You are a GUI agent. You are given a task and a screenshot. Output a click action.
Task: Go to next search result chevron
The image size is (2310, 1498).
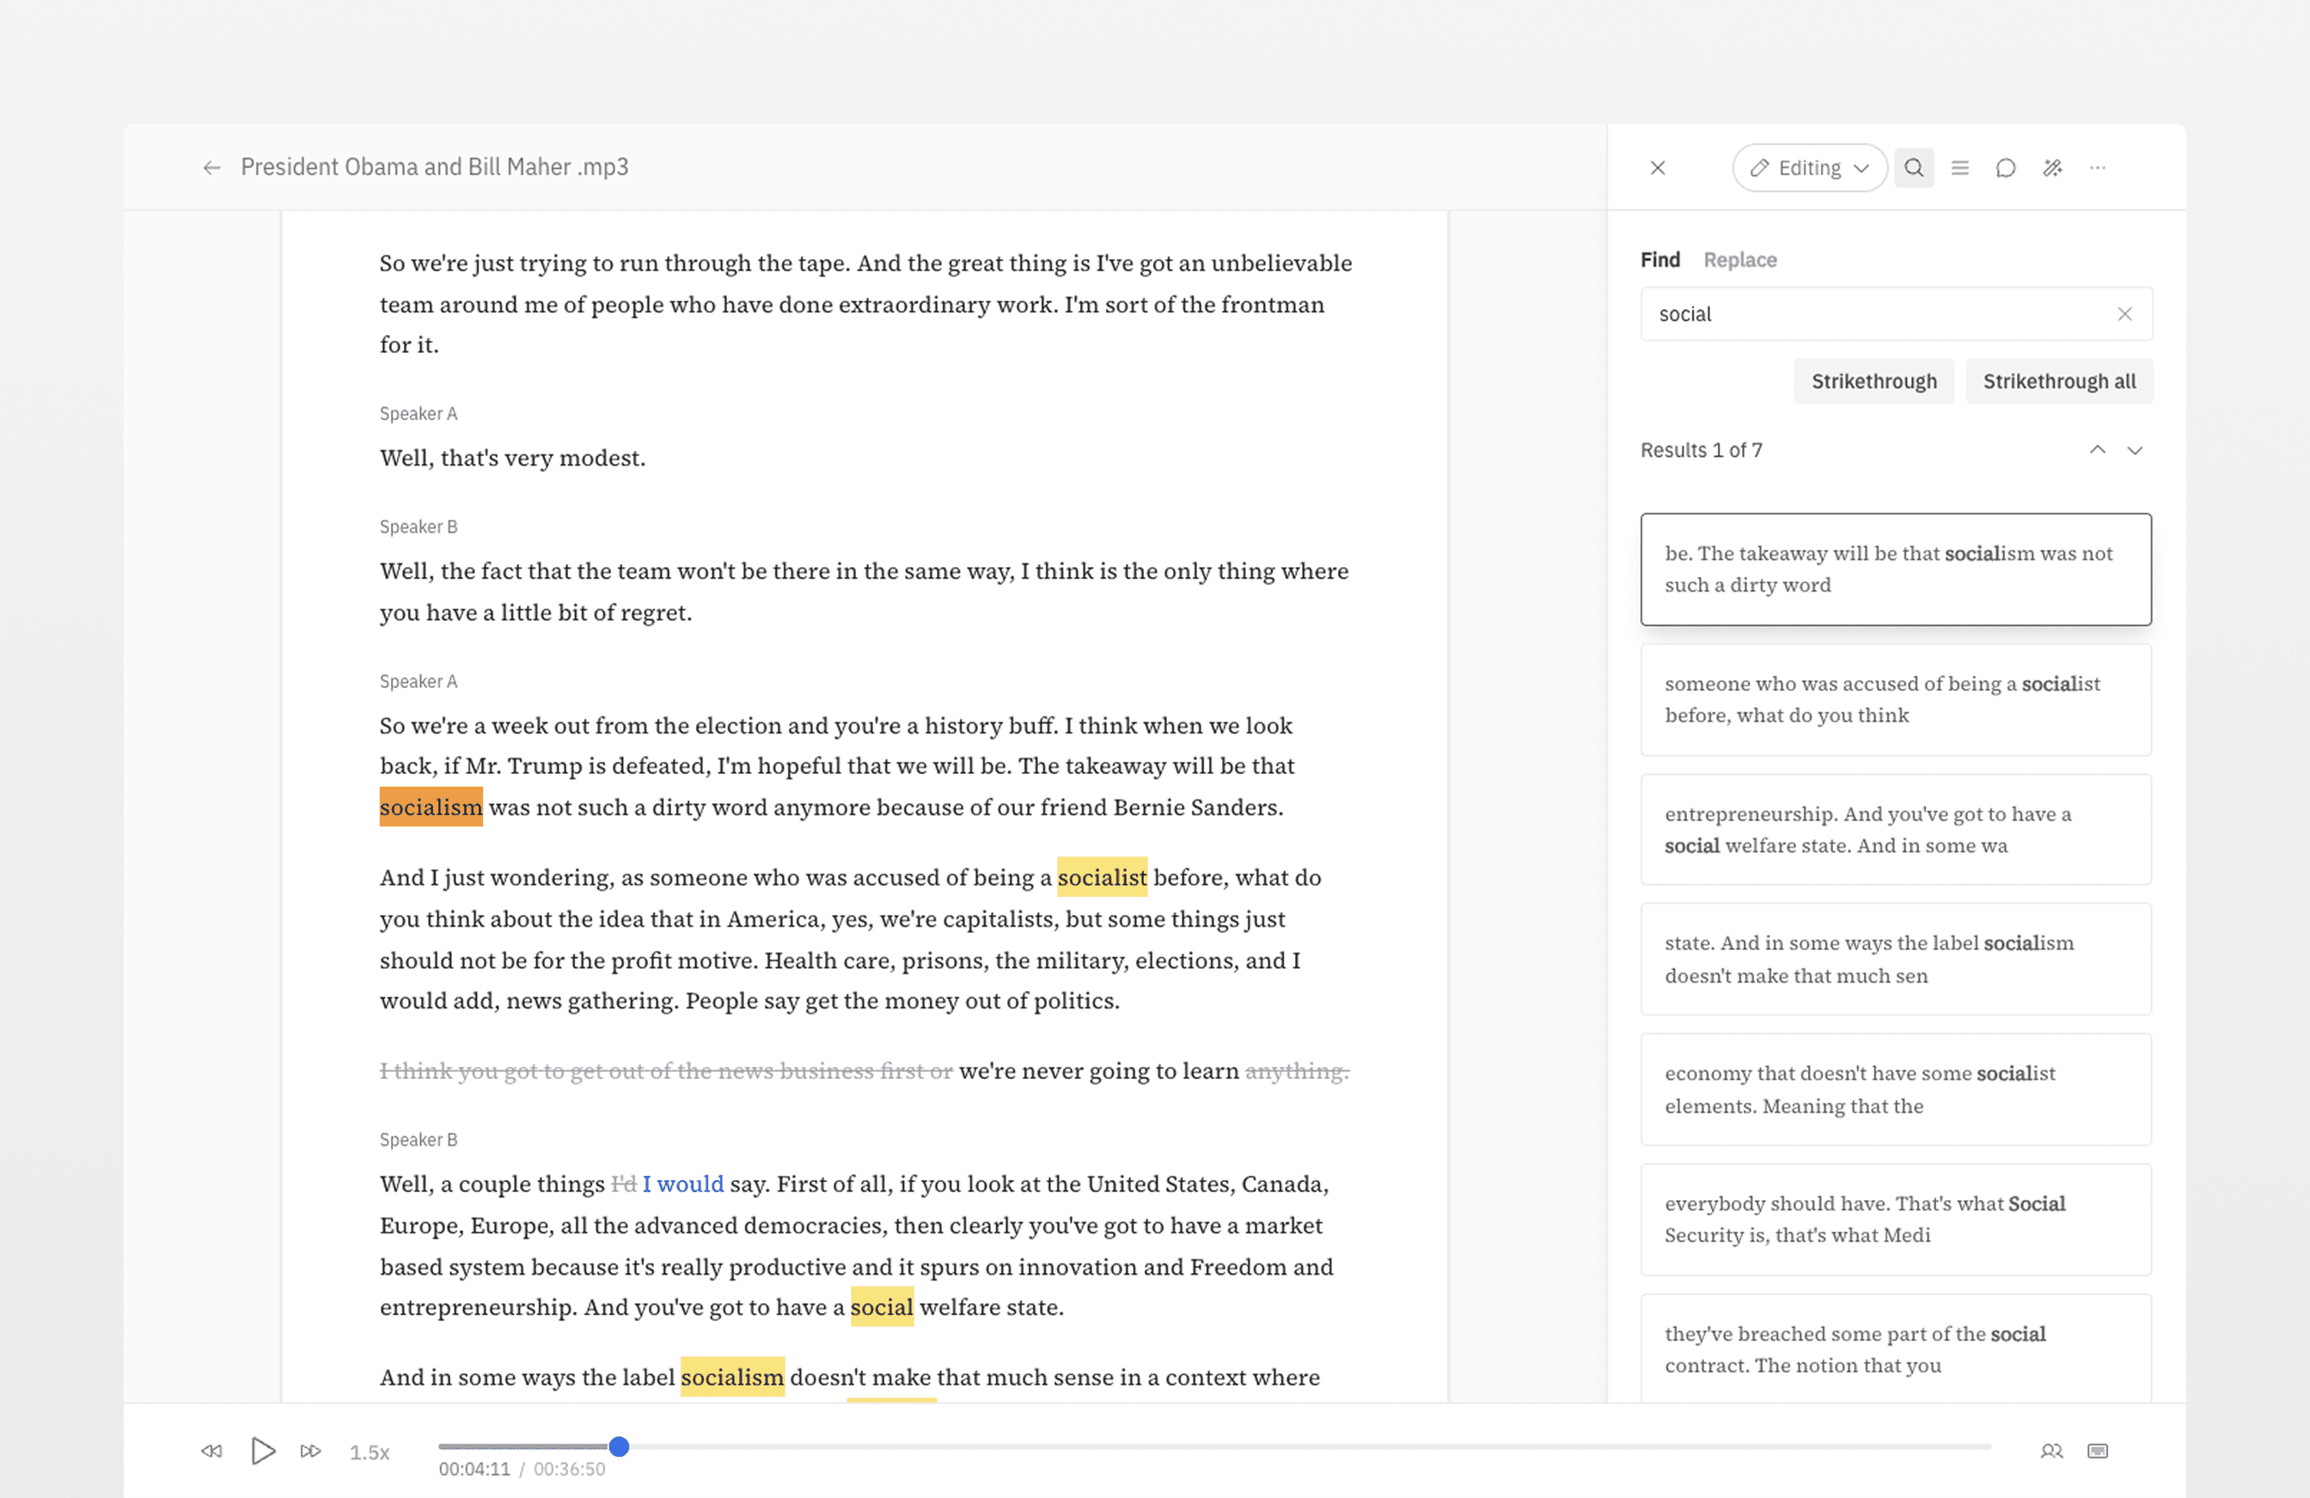[x=2135, y=450]
